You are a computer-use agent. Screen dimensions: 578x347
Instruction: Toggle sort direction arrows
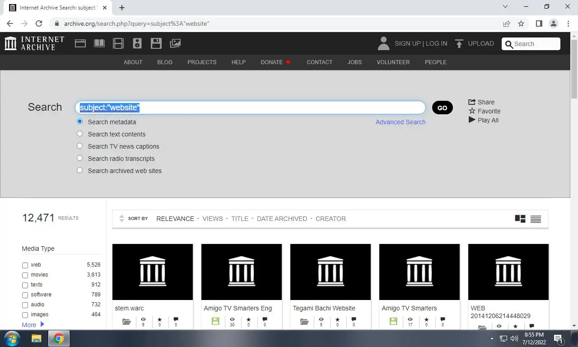(121, 219)
